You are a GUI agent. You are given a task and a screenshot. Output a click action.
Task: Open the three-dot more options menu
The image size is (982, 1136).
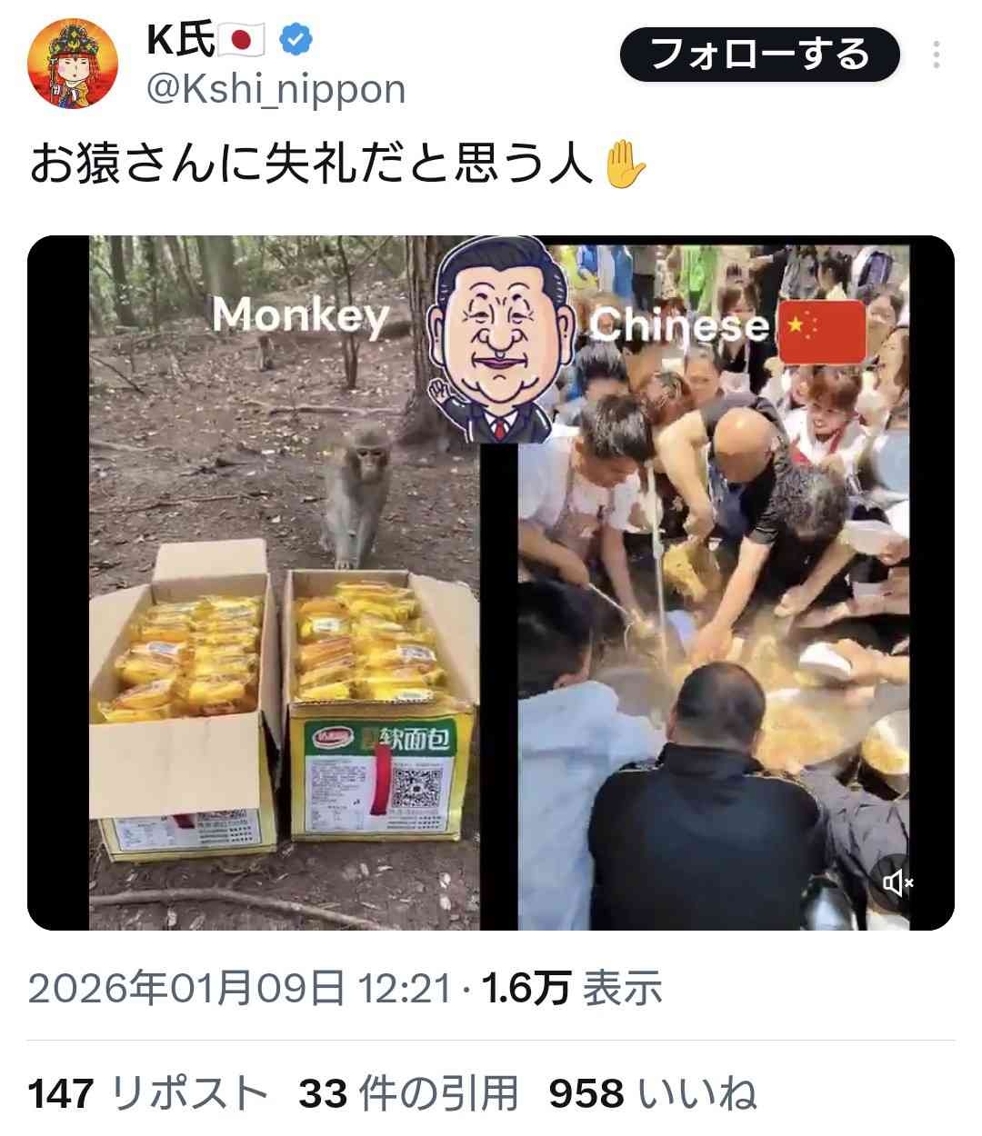[937, 55]
